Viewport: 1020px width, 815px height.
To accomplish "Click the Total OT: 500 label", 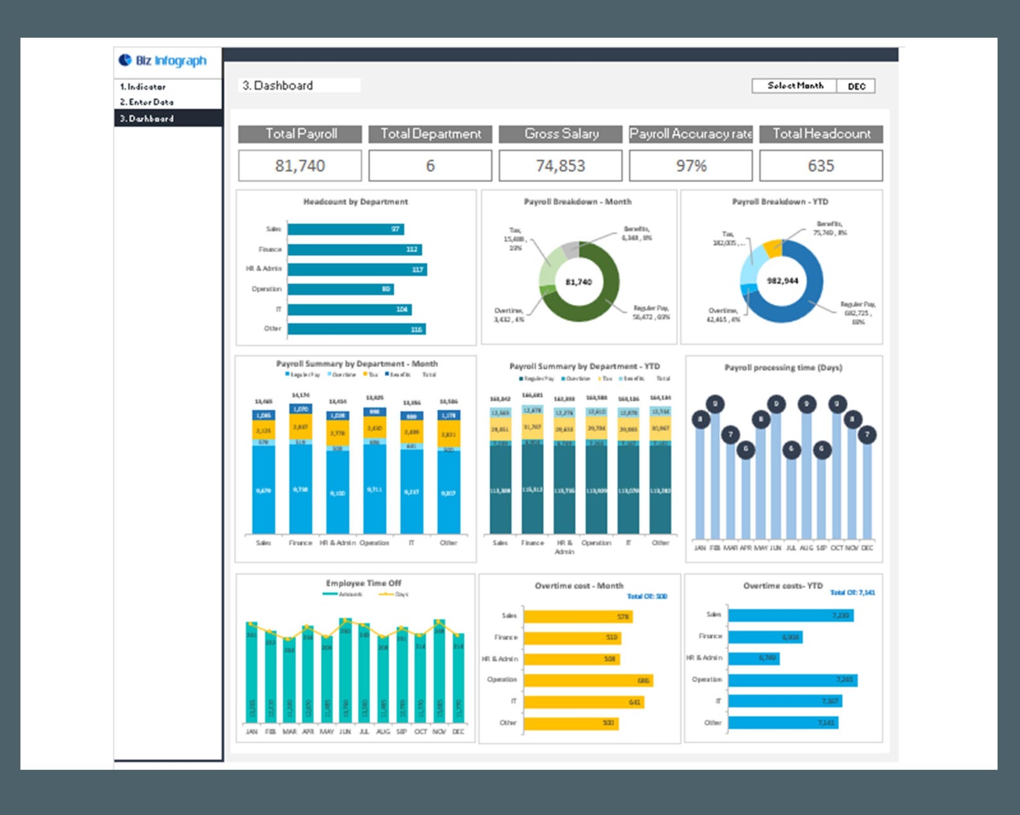I will click(x=647, y=596).
